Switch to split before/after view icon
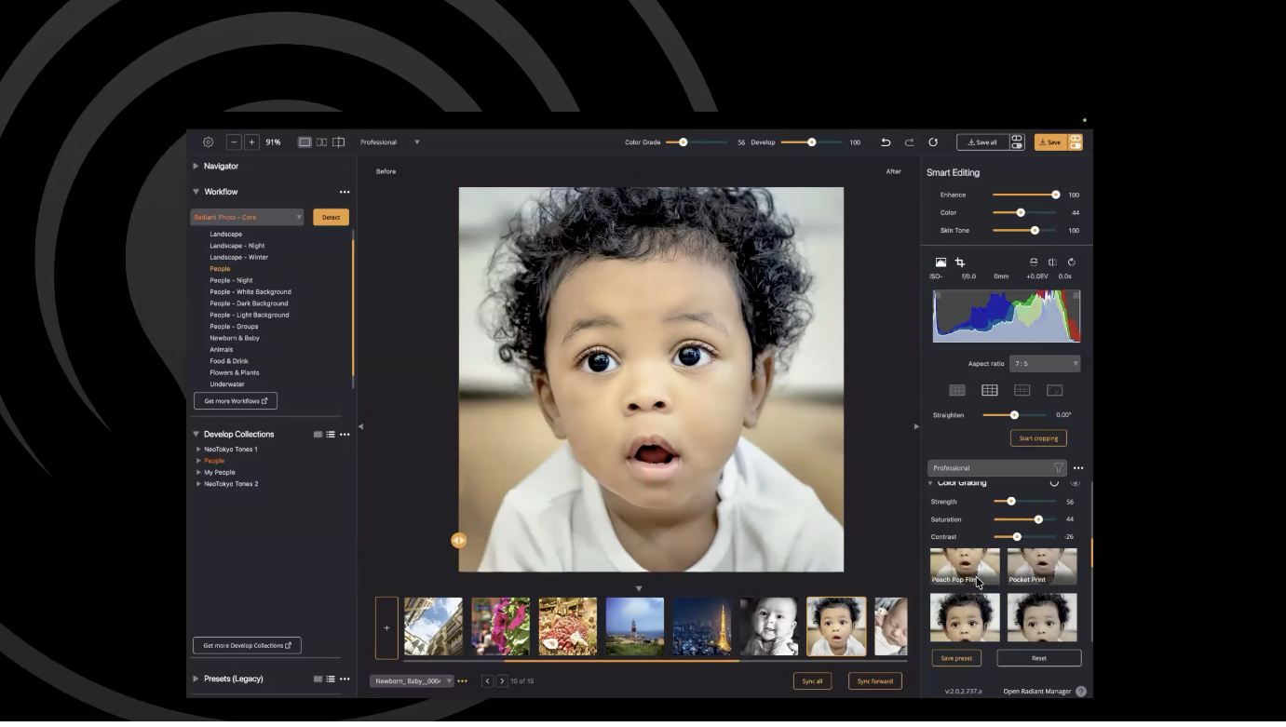1286x727 pixels. [x=338, y=142]
